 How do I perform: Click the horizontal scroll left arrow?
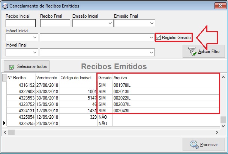point(5,132)
